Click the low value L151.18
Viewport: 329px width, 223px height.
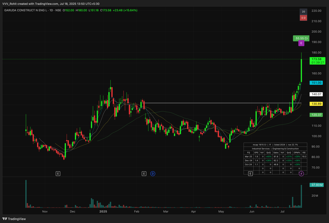tap(94, 10)
